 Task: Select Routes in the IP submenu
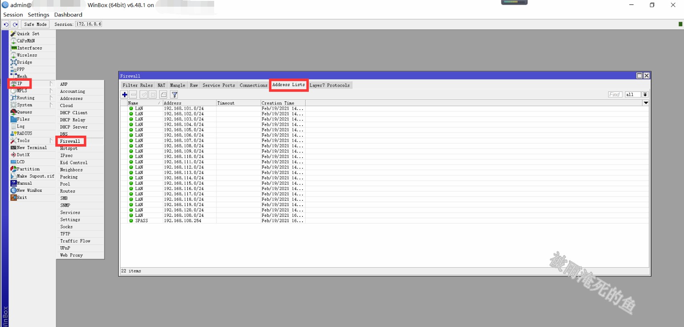[80, 191]
